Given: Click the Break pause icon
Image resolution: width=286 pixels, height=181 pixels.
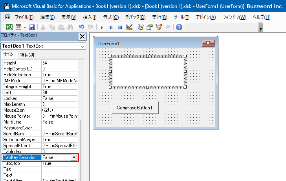Looking at the screenshot, I should [x=111, y=28].
